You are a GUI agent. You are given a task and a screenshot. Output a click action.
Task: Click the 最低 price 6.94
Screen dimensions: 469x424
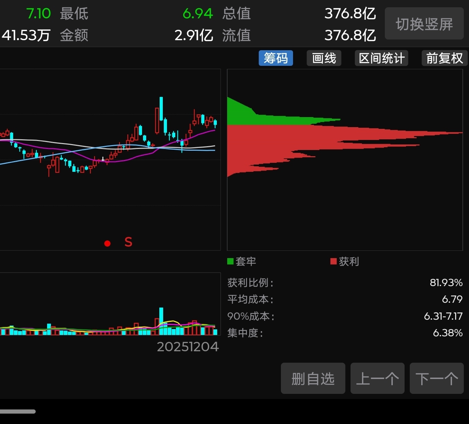point(198,14)
